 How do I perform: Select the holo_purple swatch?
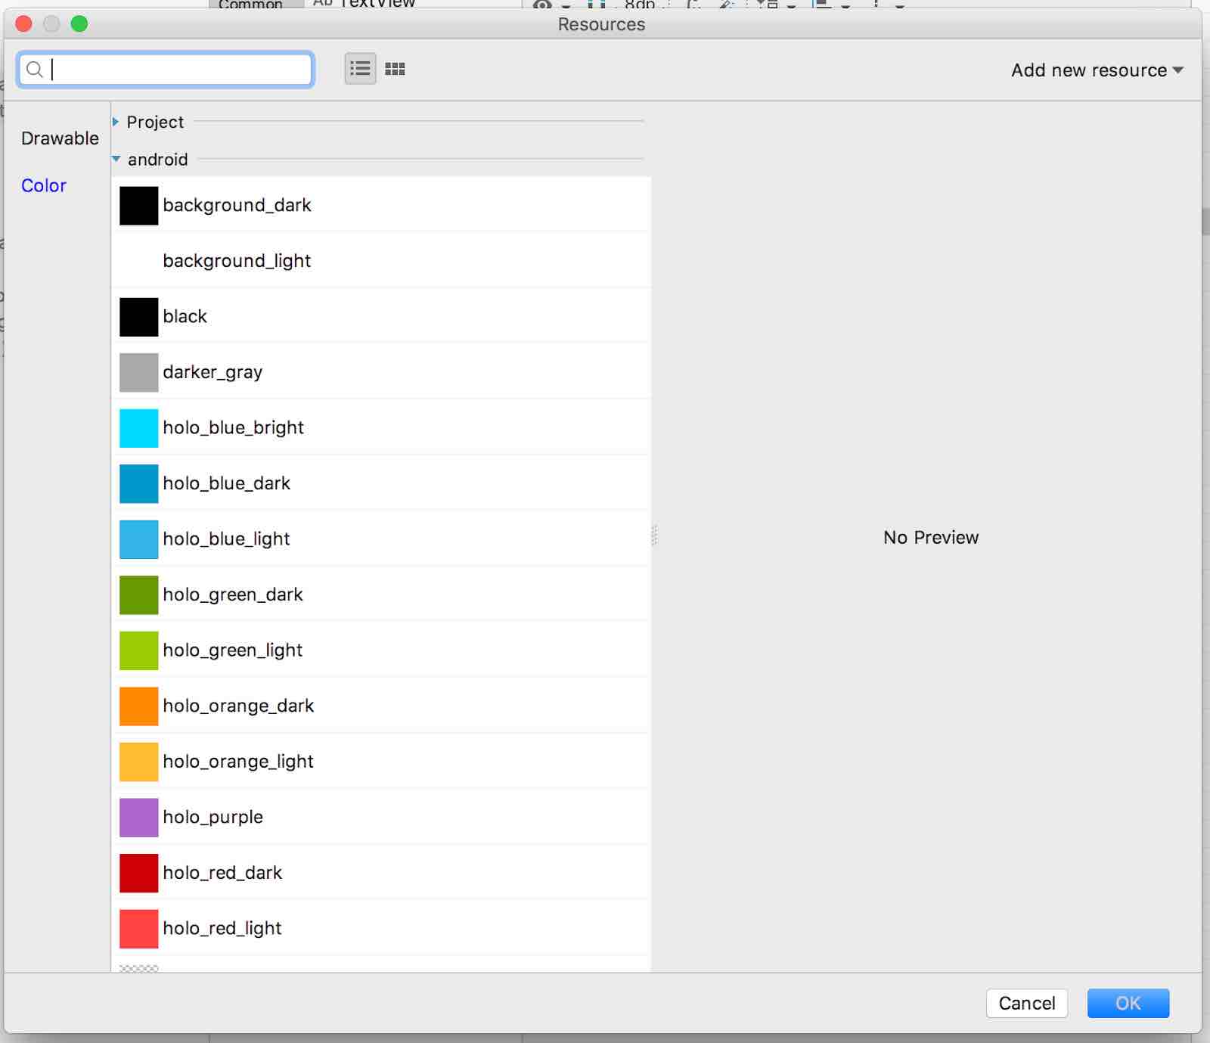(138, 817)
